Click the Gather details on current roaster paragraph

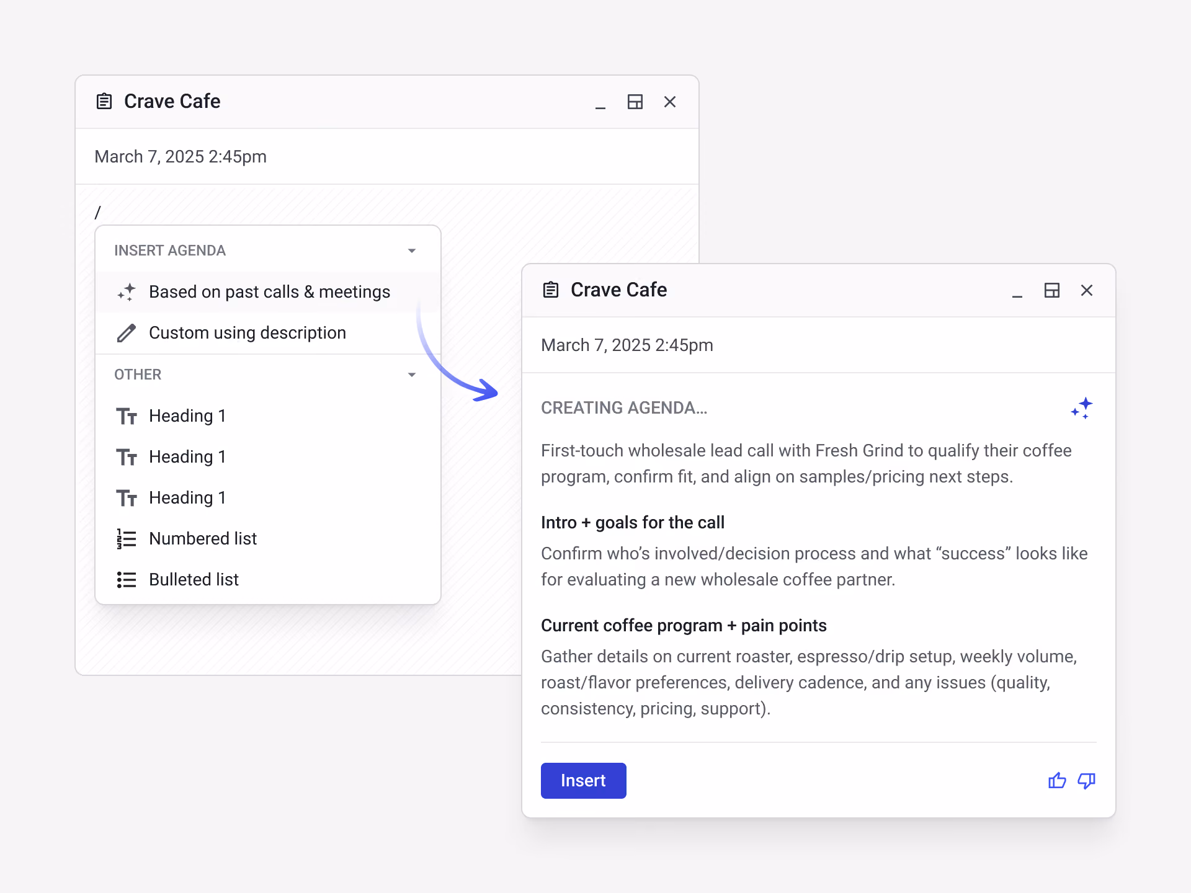(809, 683)
